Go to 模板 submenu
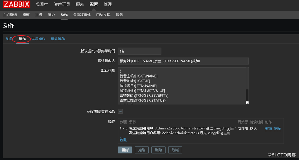This screenshot has height=160, width=299. pyautogui.click(x=26, y=15)
